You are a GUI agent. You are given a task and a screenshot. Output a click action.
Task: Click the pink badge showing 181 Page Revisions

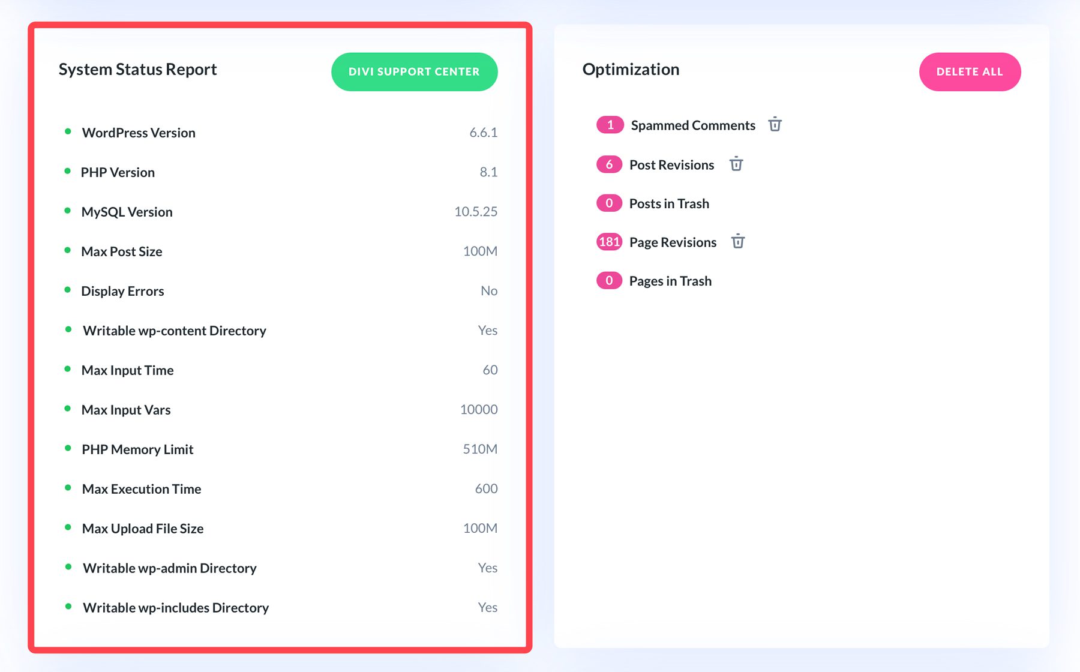coord(609,241)
